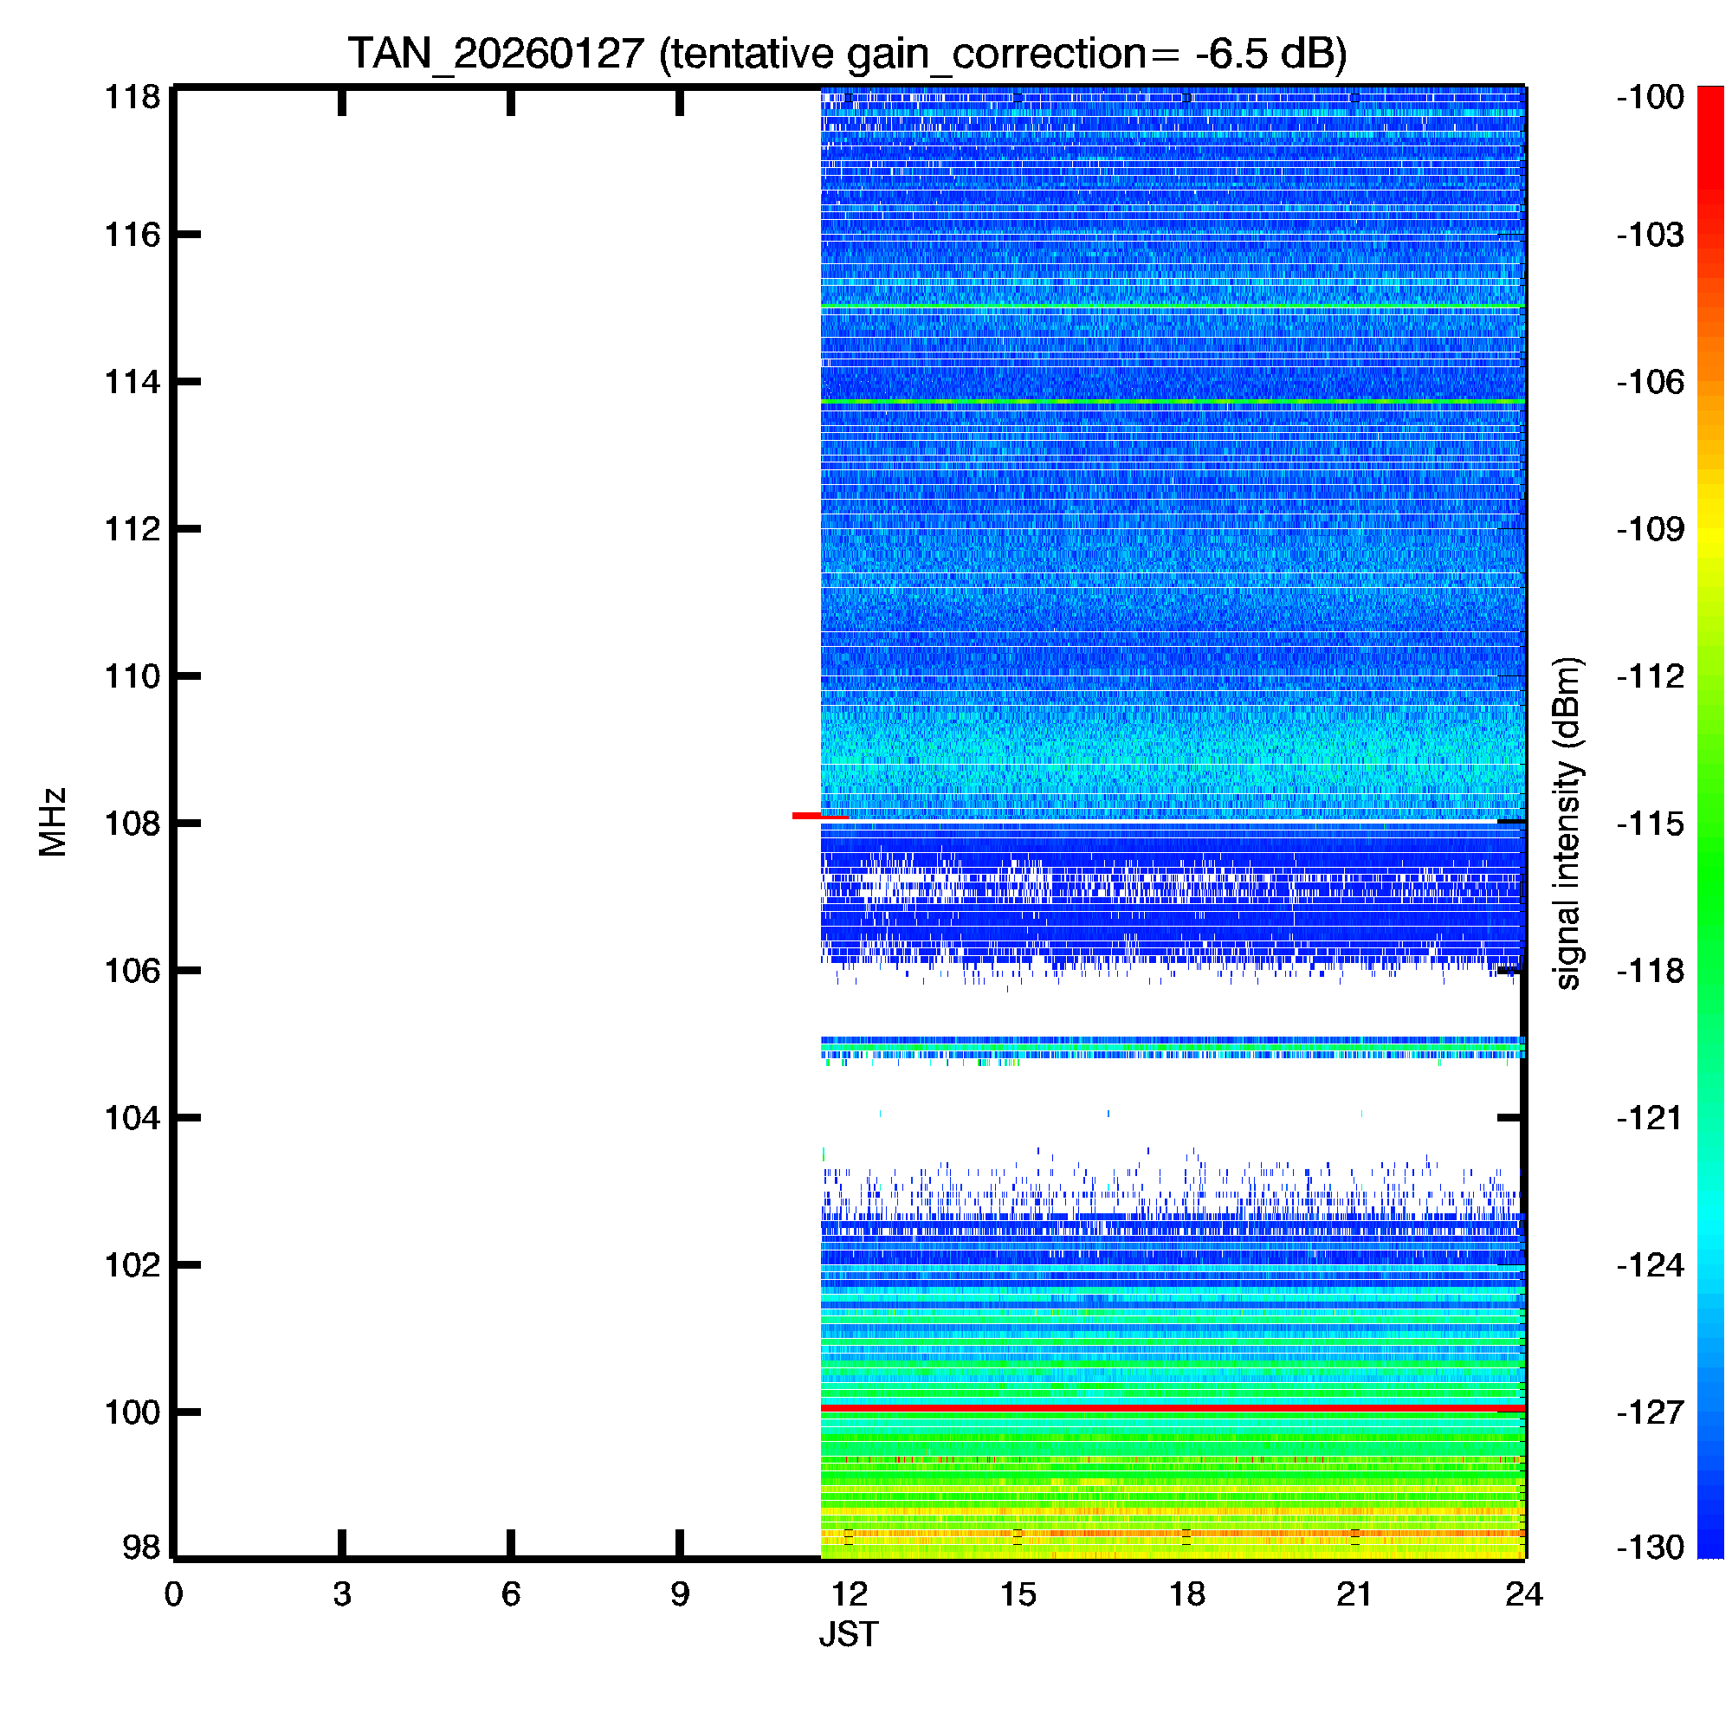1732x1732 pixels.
Task: Click the -130 colorbar tick label
Action: tap(1650, 1548)
